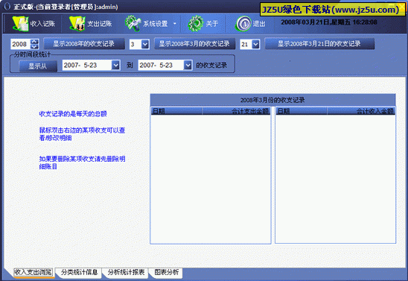Switch to 收入支出浏览 tab

[x=33, y=272]
